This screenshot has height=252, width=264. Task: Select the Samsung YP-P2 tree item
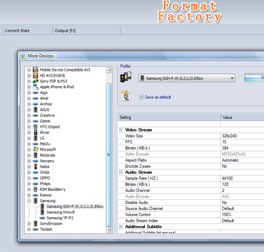(60, 218)
